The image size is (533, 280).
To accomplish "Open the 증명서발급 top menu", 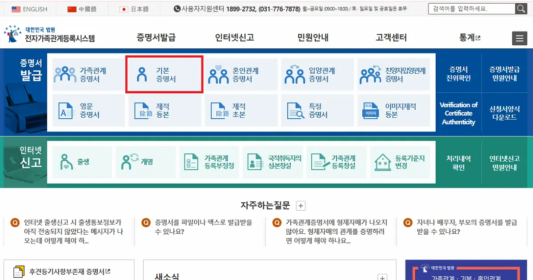I will [156, 37].
